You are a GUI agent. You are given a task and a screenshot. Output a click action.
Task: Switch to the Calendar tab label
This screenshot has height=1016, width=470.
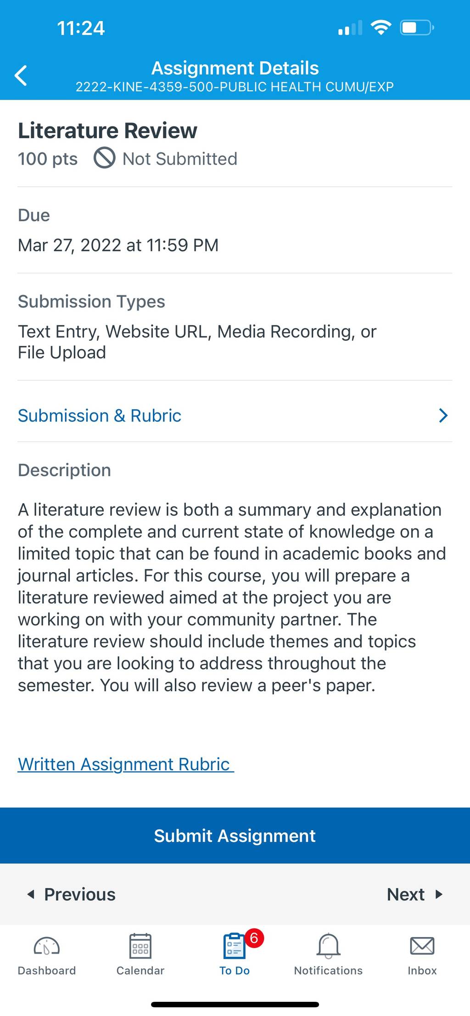pos(140,971)
